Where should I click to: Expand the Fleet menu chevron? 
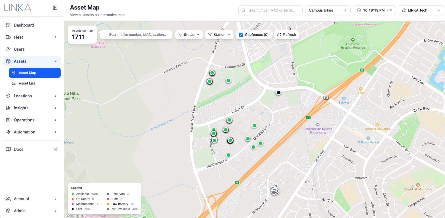click(56, 37)
